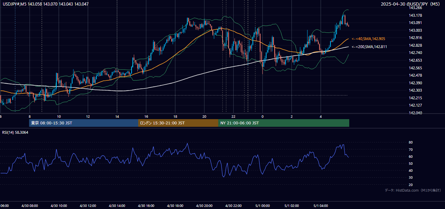Select price scale value 142.127
Image resolution: width=445 pixels, height=209 pixels.
[416, 105]
